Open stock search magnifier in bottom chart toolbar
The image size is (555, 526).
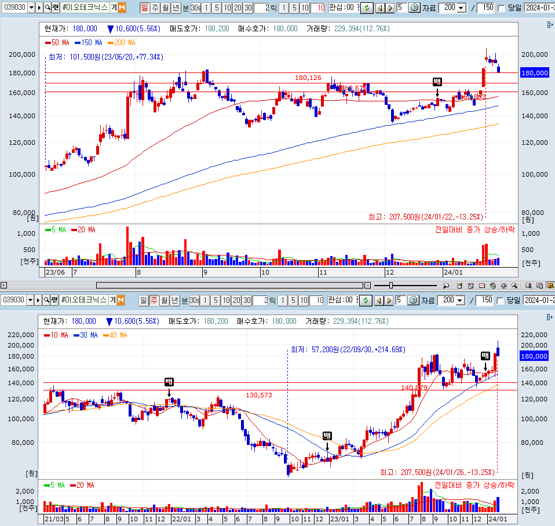[46, 300]
